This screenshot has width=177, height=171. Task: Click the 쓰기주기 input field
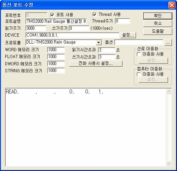click(x=79, y=28)
